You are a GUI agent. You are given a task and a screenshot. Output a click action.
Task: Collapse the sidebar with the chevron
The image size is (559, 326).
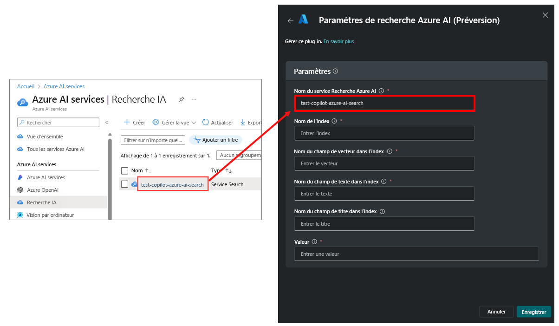[106, 122]
